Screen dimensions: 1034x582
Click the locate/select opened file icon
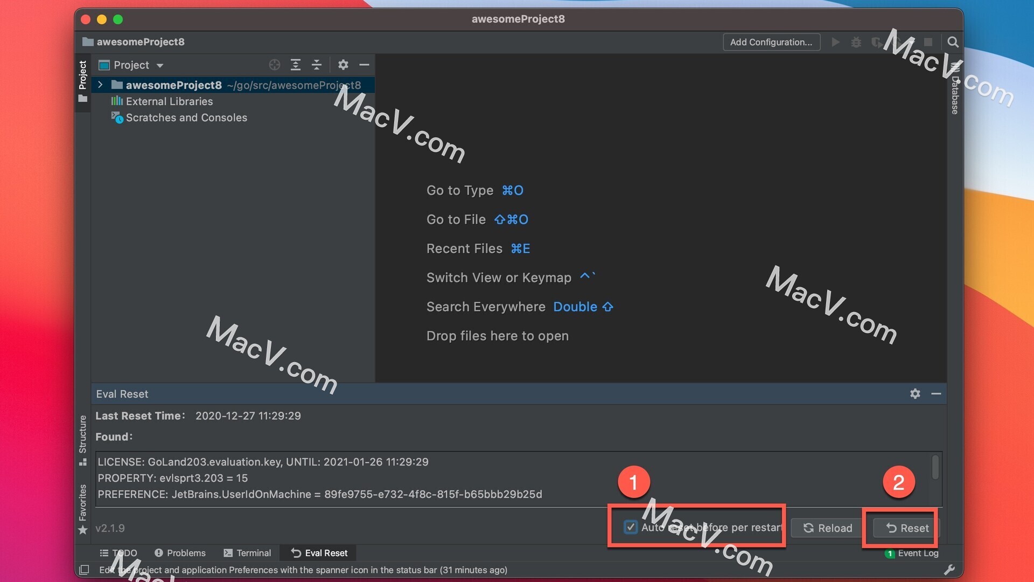point(275,65)
